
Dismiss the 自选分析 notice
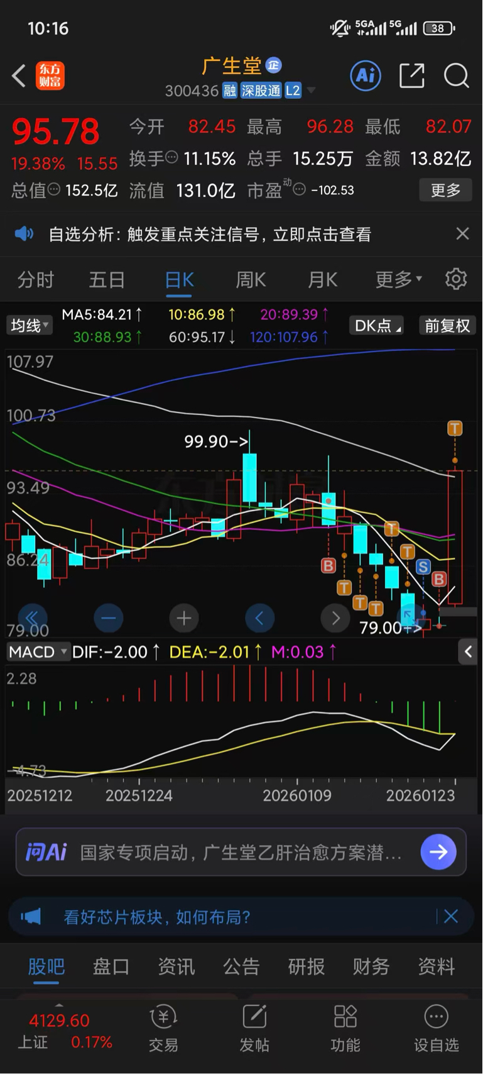tap(462, 234)
